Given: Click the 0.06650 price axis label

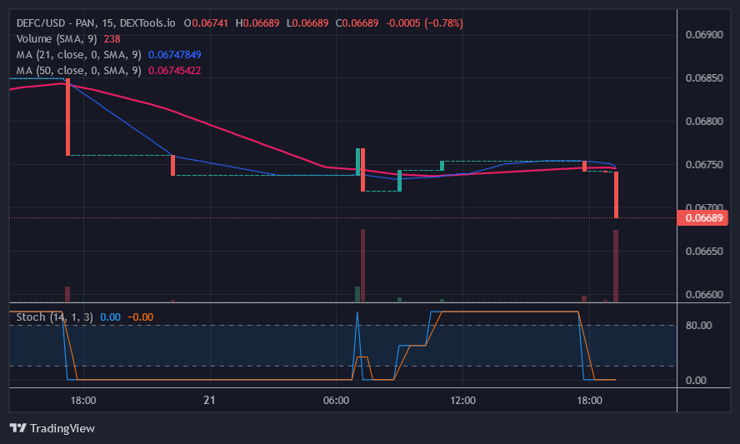Looking at the screenshot, I should click(x=704, y=251).
